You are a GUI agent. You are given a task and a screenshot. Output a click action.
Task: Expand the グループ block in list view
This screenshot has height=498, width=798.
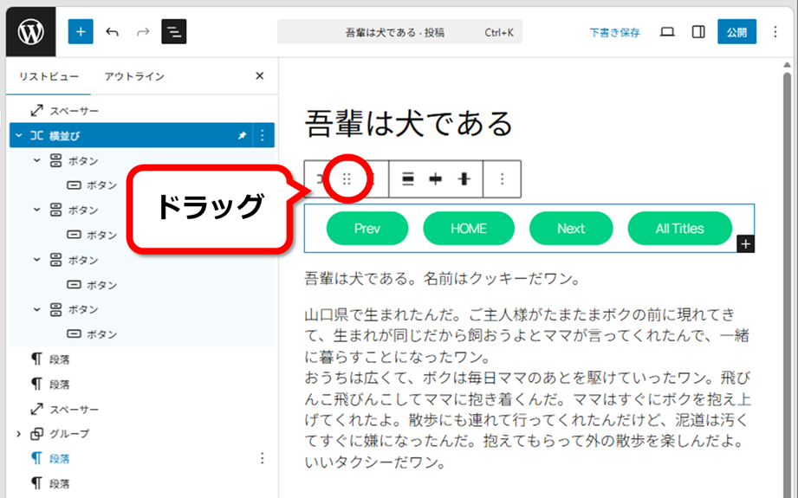19,434
